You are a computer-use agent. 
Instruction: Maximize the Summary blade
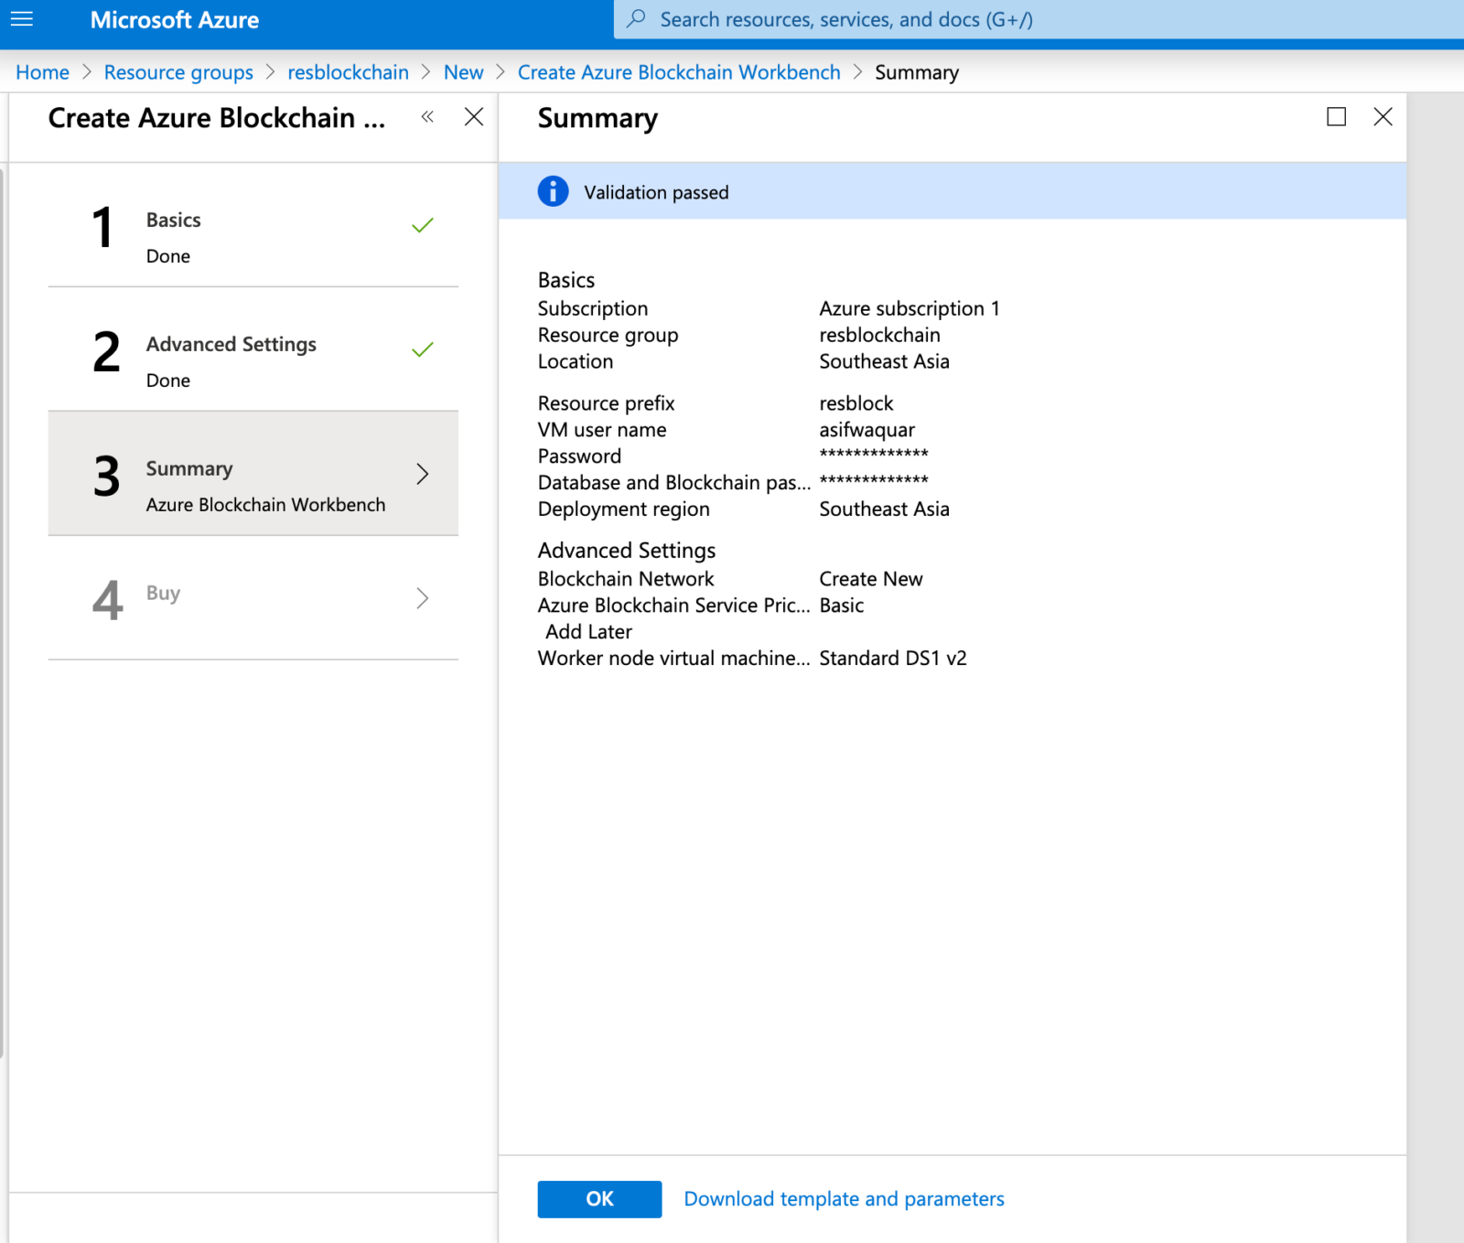tap(1336, 116)
